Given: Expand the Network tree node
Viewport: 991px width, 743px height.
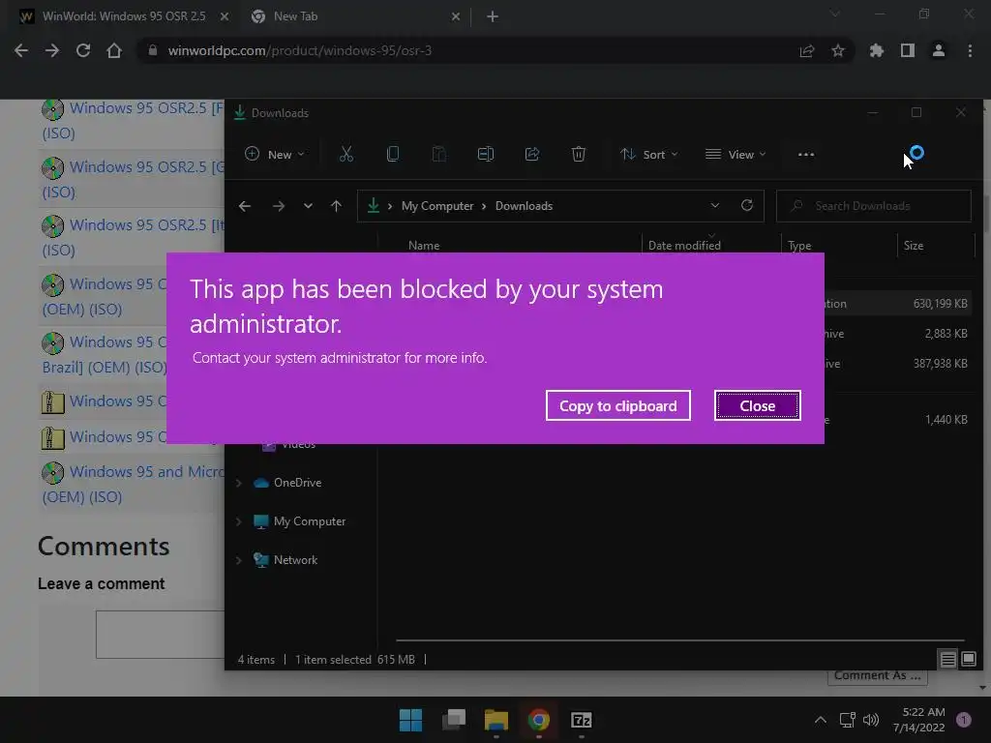Looking at the screenshot, I should (239, 560).
